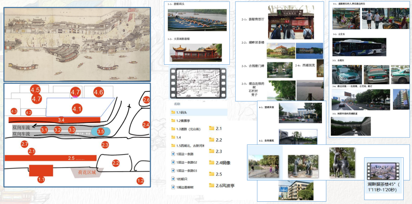Click the blue bus photo thumbnail
The width and height of the screenshot is (412, 204).
[x=359, y=47]
